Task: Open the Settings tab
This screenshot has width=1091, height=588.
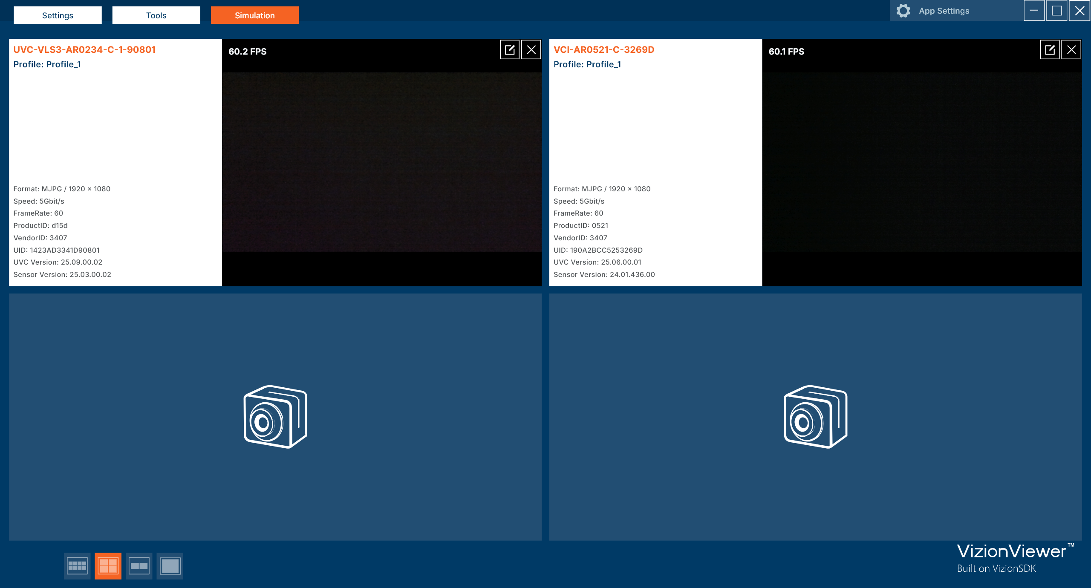Action: point(58,15)
